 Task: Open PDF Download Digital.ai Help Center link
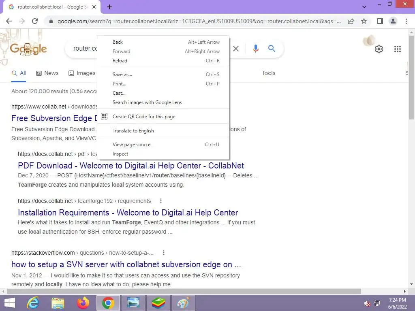point(131,166)
